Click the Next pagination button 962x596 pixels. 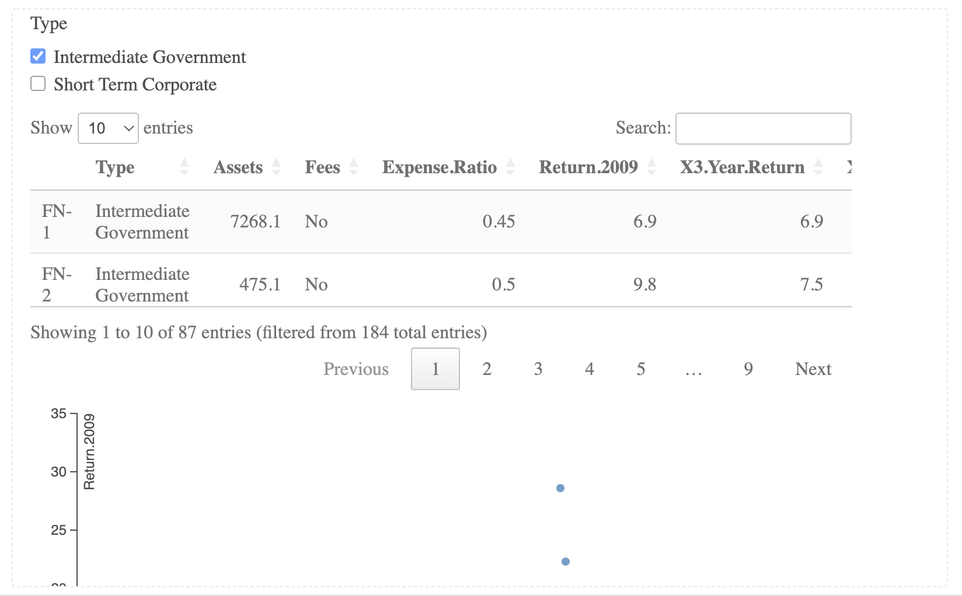pyautogui.click(x=813, y=369)
